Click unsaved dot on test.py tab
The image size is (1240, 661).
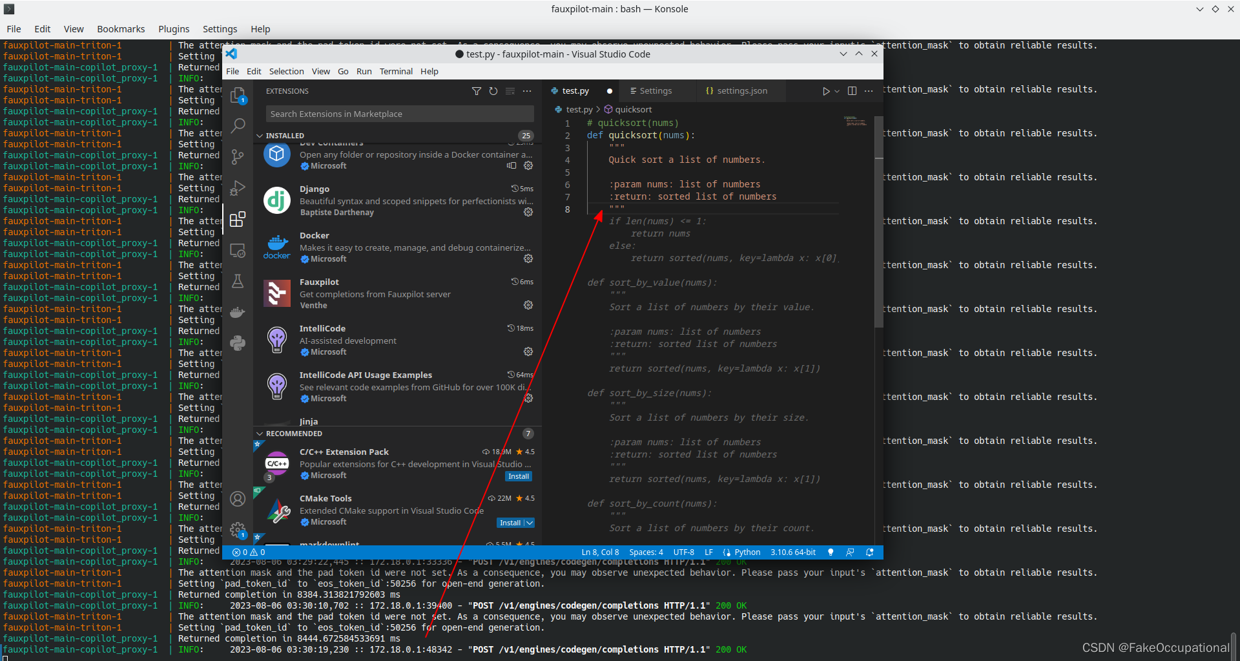pos(609,91)
